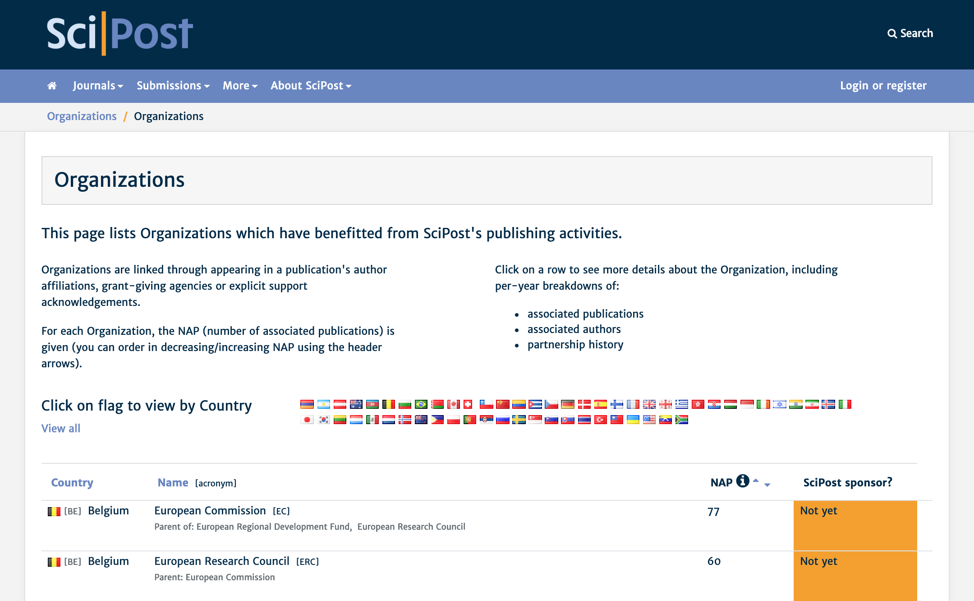
Task: Sort by increasing NAP with up arrow
Action: coord(756,481)
